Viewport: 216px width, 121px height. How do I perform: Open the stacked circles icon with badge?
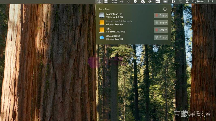[x=143, y=2]
